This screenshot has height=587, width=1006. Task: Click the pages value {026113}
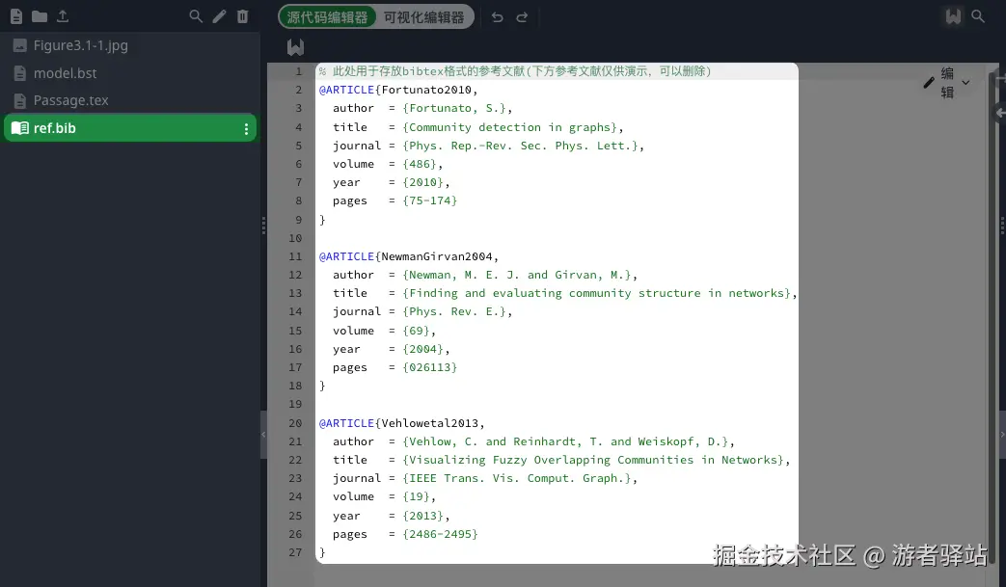[430, 367]
